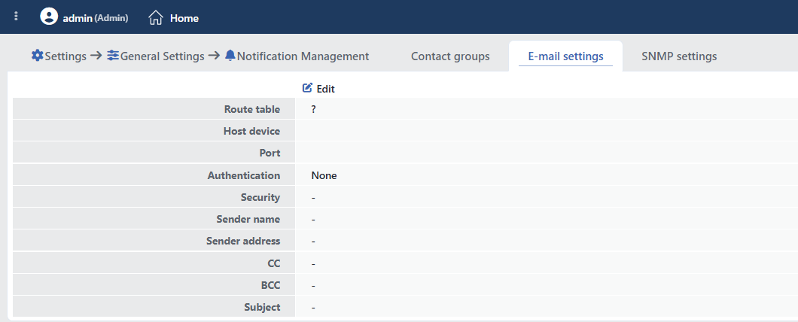Open the Contact groups tab
Screen dimensions: 798x322
(450, 56)
